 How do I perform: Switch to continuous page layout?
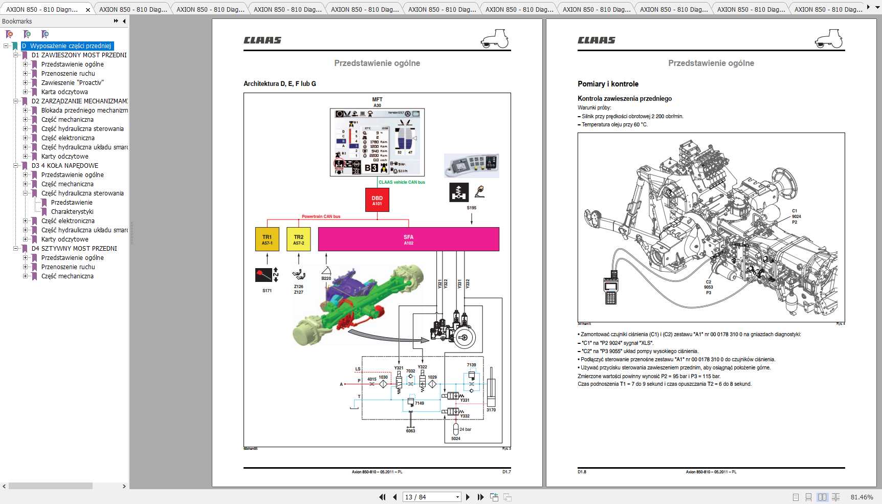[809, 497]
